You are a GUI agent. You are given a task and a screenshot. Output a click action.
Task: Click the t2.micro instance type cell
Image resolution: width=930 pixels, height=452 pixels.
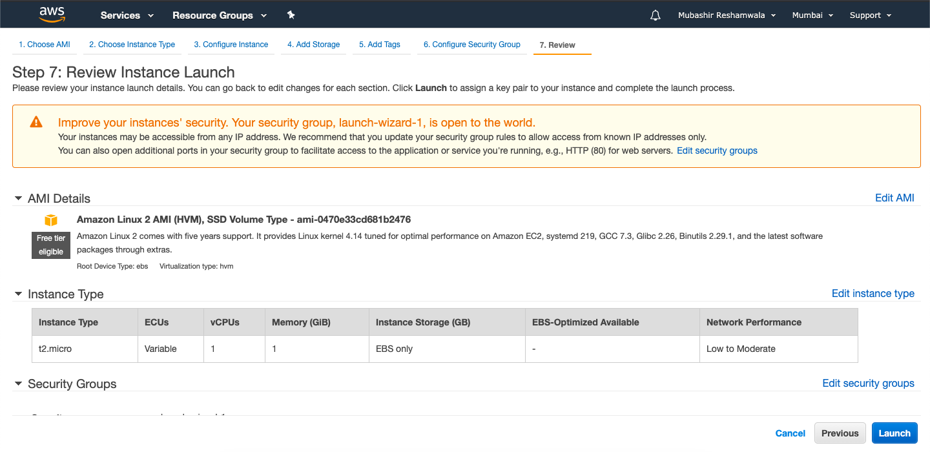click(x=84, y=349)
